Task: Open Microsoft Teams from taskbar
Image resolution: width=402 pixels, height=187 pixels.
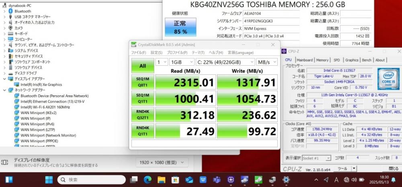Action: [217, 180]
